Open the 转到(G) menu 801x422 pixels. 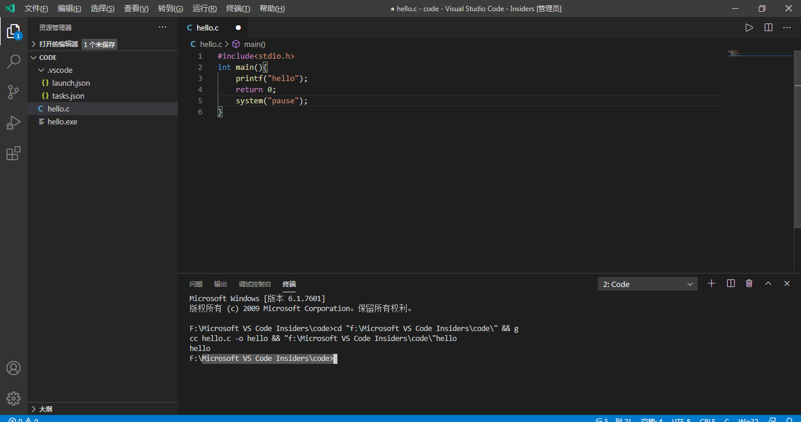tap(170, 9)
